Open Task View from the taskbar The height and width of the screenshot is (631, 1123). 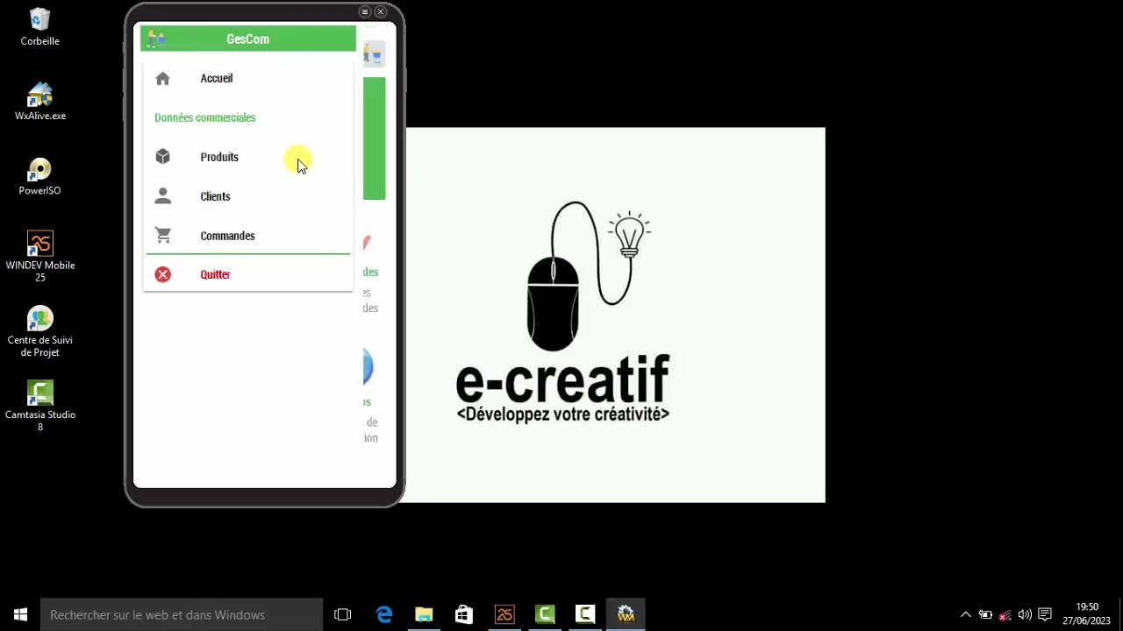tap(343, 614)
